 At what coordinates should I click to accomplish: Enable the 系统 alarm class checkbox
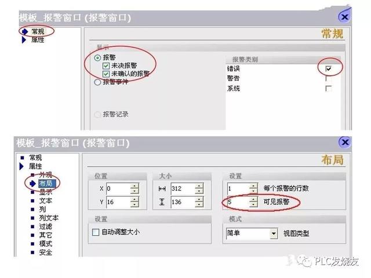tap(329, 89)
